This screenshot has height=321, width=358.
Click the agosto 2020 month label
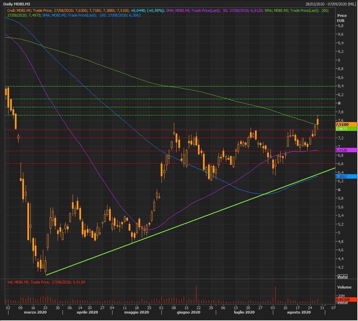pyautogui.click(x=299, y=312)
